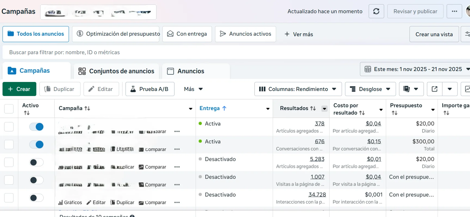Click the refresh data icon button

[376, 11]
